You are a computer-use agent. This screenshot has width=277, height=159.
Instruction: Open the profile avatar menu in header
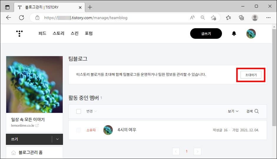pyautogui.click(x=251, y=34)
